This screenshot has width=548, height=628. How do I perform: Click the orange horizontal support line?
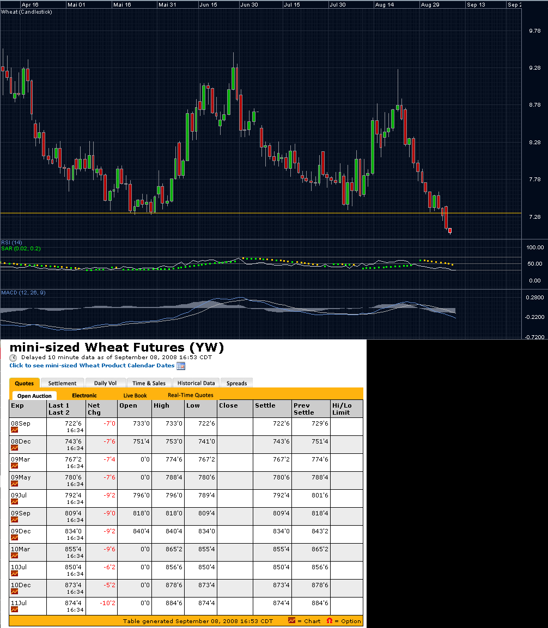click(x=260, y=213)
